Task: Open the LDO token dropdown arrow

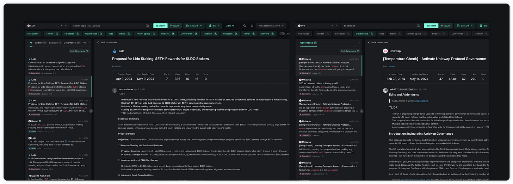Action: 66,26
